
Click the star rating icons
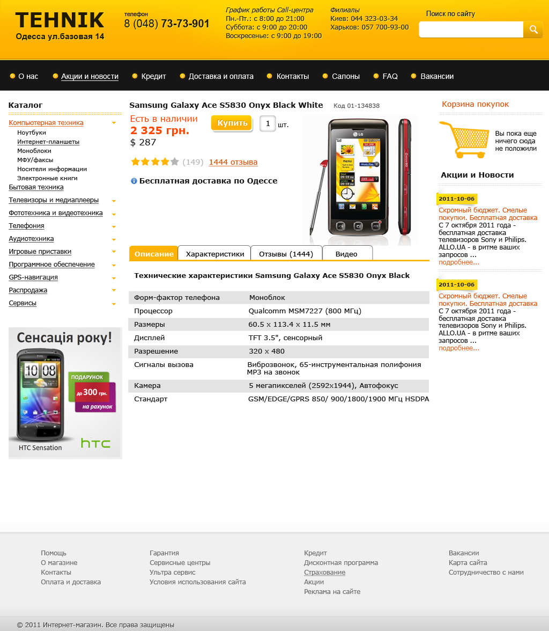pyautogui.click(x=155, y=162)
